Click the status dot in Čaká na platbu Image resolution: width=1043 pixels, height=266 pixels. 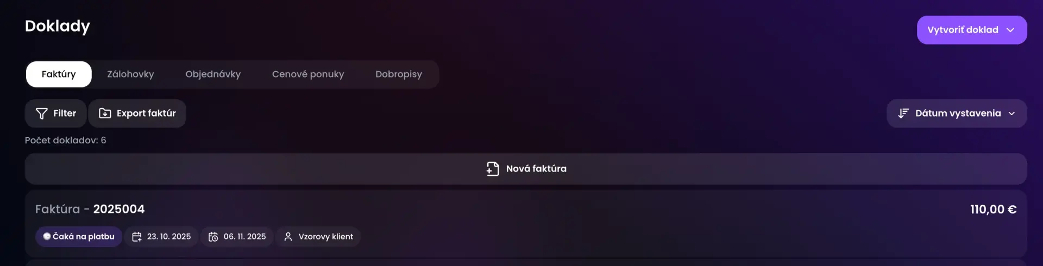[x=47, y=236]
